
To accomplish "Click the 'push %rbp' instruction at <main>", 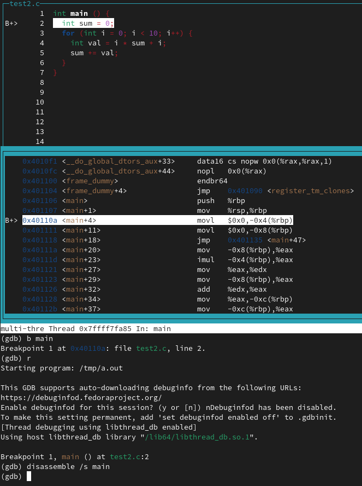I will [221, 201].
